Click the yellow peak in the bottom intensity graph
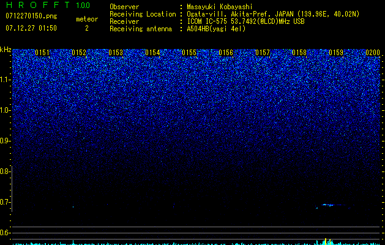Viewport: 385px width, 245px height. [x=326, y=241]
